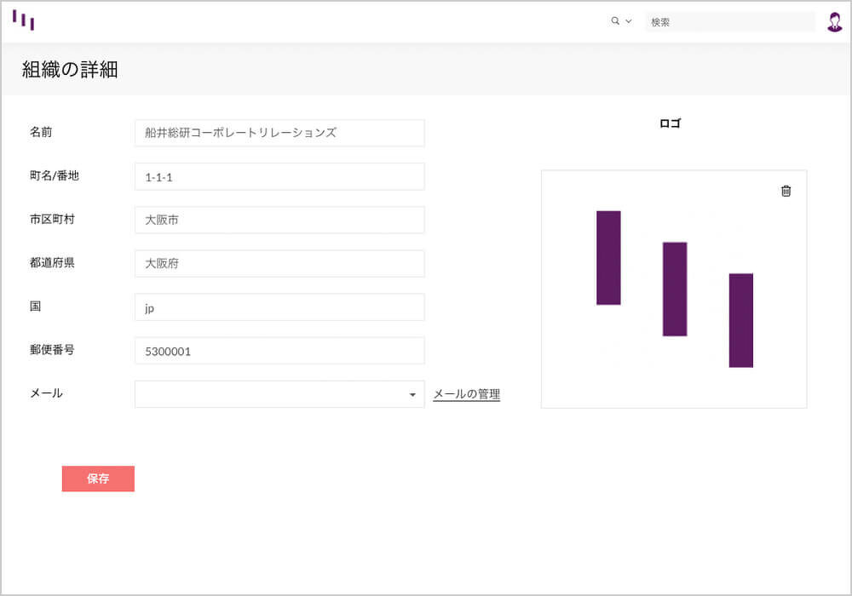Viewport: 852px width, 596px height.
Task: Open the user profile avatar menu
Action: [x=835, y=22]
